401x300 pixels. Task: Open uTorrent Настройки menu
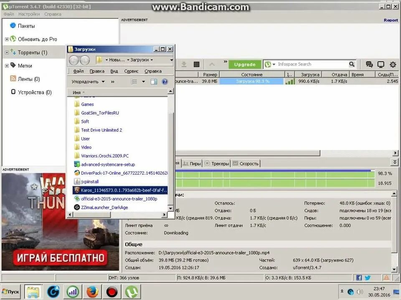[29, 14]
